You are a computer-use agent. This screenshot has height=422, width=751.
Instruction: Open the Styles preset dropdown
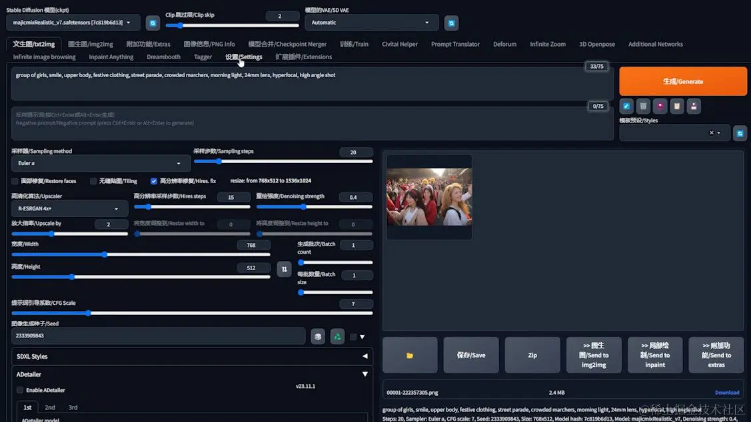[x=675, y=133]
